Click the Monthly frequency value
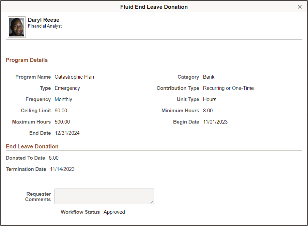This screenshot has height=226, width=308. pos(63,99)
